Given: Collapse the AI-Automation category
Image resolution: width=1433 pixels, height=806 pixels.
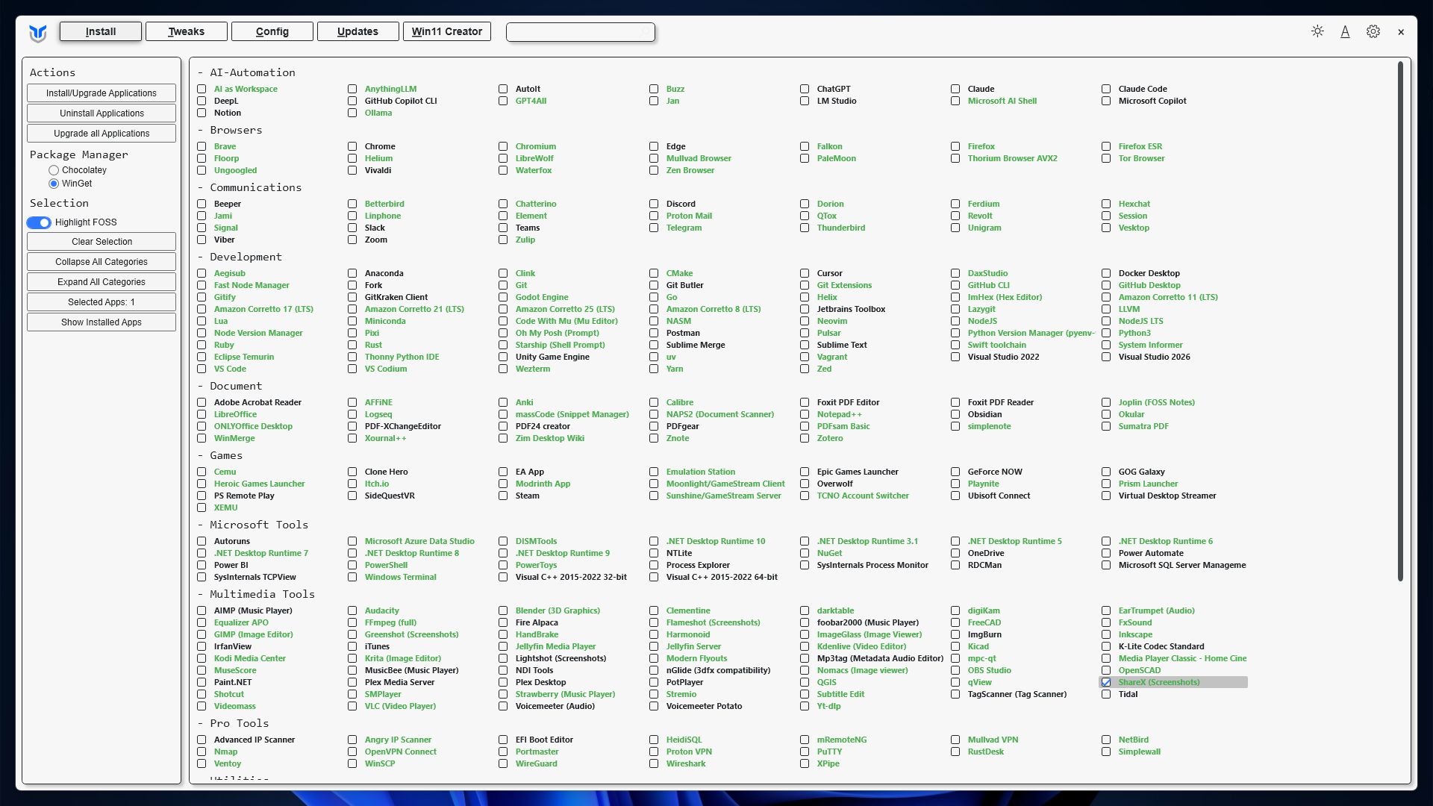Looking at the screenshot, I should 246,72.
